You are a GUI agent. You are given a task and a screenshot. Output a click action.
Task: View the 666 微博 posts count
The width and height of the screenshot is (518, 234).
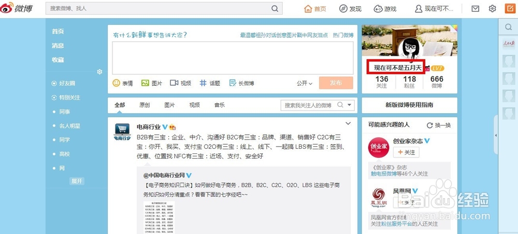437,82
